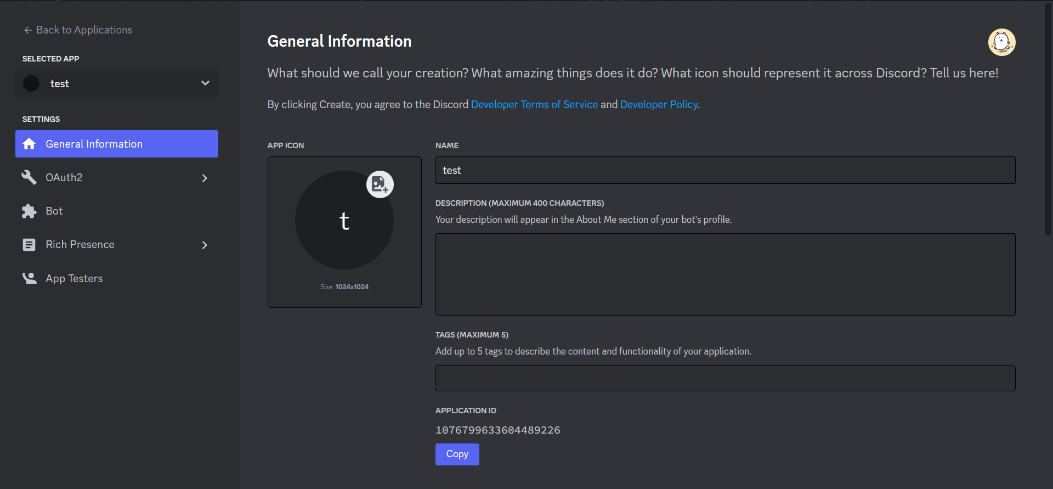The image size is (1053, 489).
Task: Open the OAuth2 settings item
Action: 117,177
